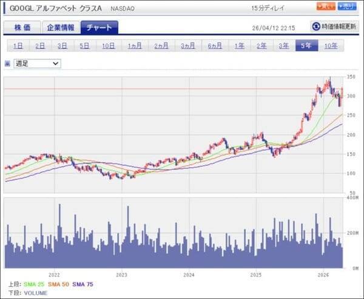Switch to the 株価 tab
The image size is (364, 299).
pos(22,27)
